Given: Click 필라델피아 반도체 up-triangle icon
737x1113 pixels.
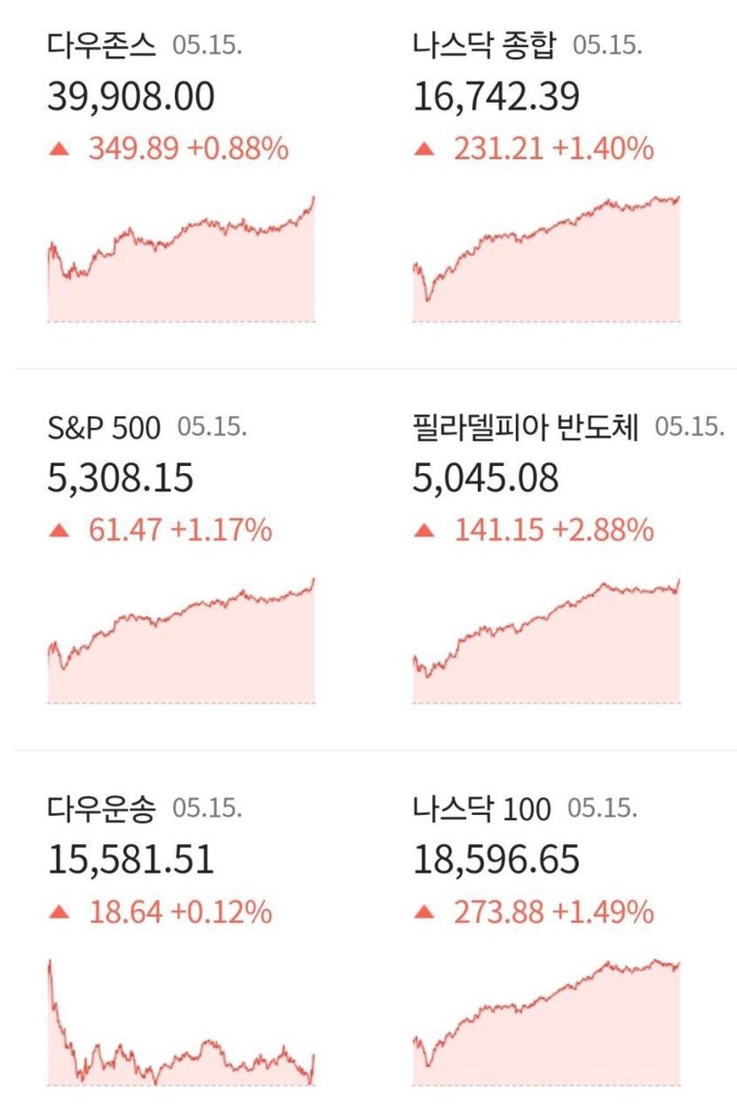Looking at the screenshot, I should [425, 531].
